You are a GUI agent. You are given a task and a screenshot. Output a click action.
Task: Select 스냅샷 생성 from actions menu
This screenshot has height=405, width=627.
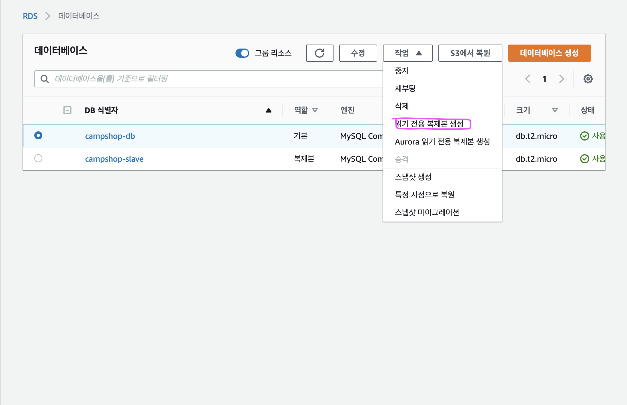(413, 177)
